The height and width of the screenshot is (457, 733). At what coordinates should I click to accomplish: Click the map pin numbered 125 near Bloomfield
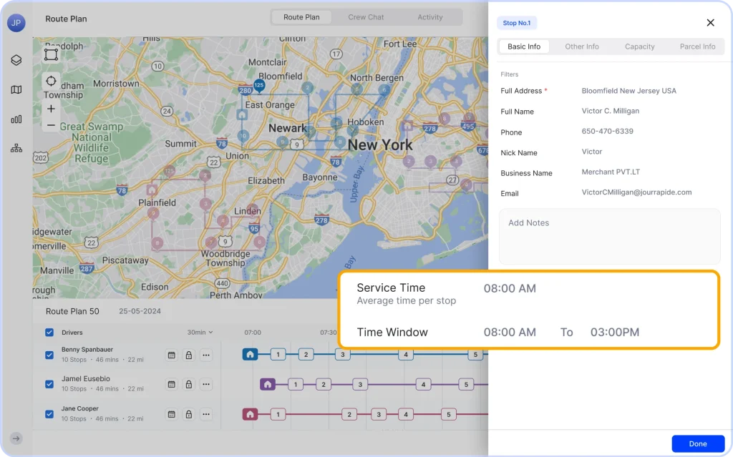[x=259, y=86]
